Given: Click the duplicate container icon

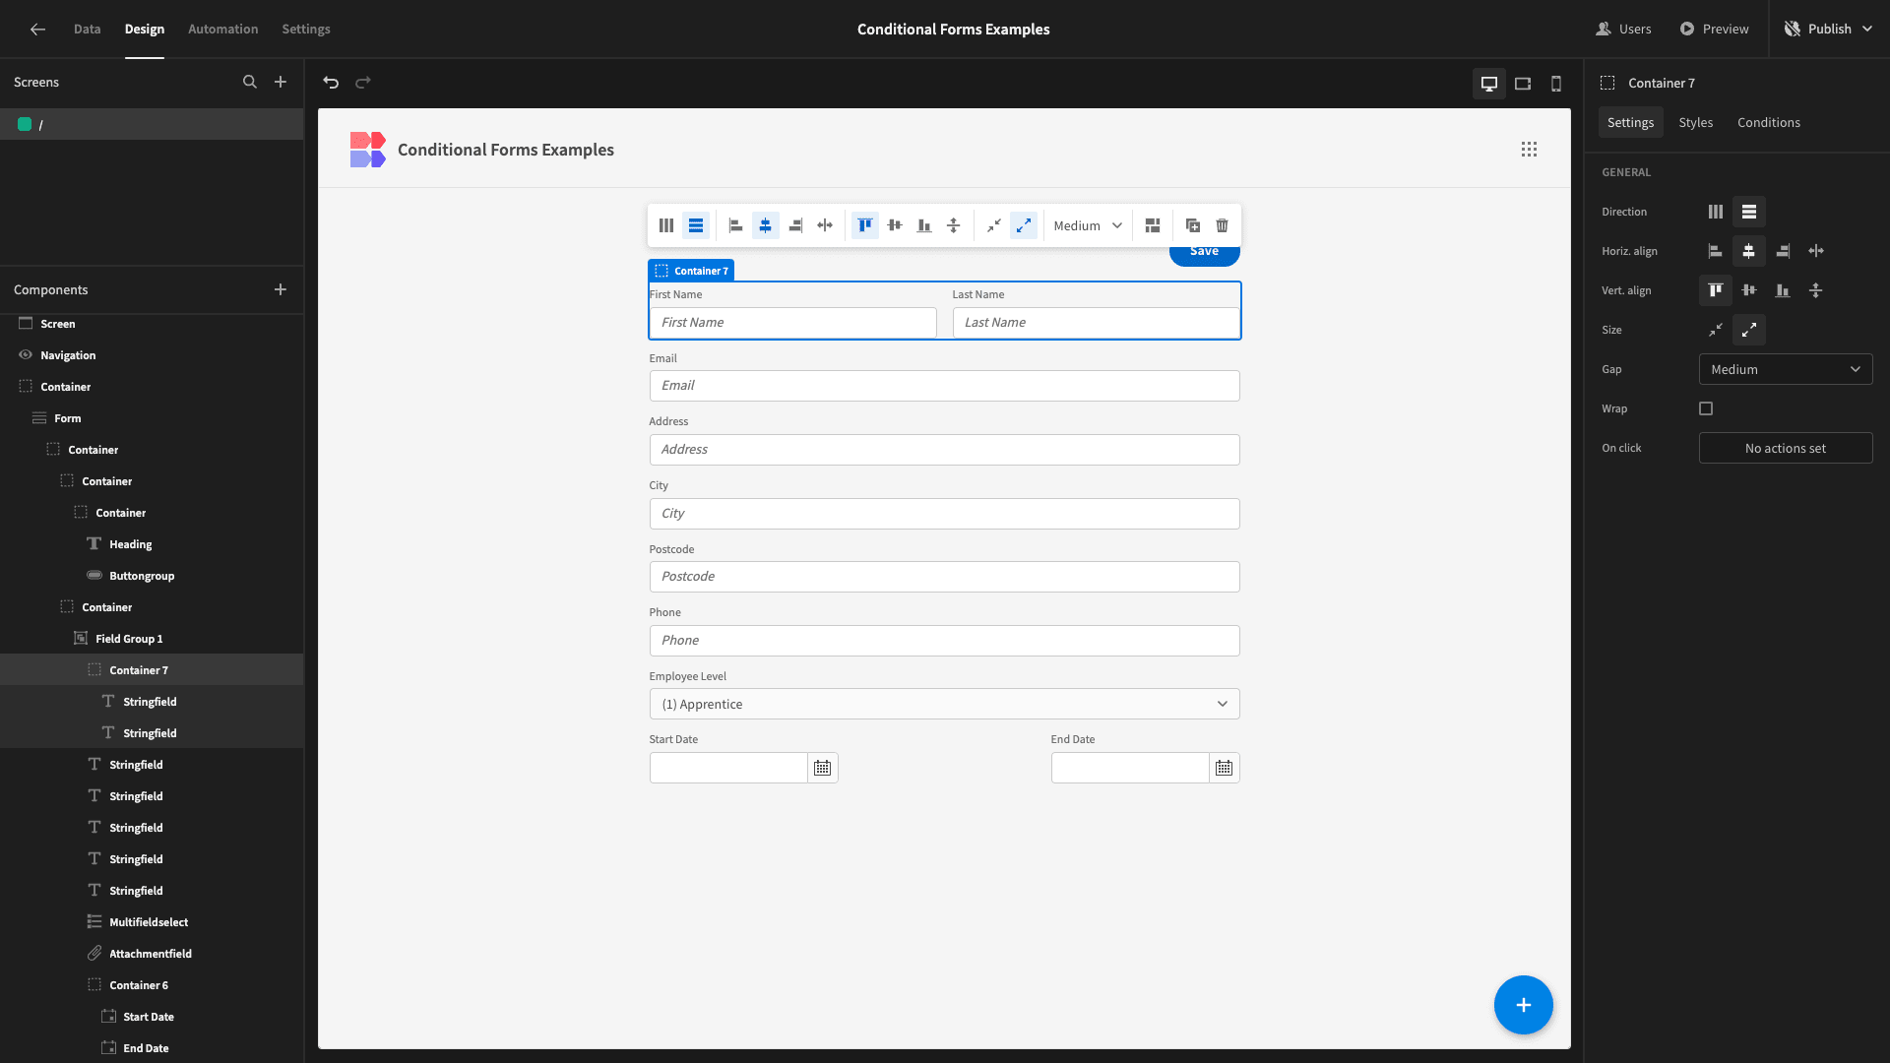Looking at the screenshot, I should 1193,227.
